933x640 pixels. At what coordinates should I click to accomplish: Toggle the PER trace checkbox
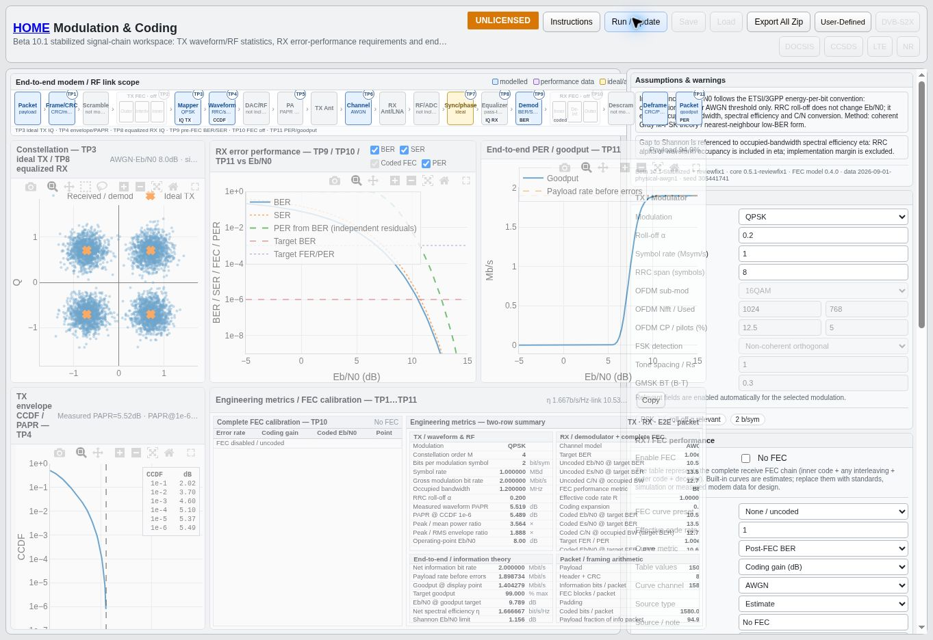coord(426,163)
